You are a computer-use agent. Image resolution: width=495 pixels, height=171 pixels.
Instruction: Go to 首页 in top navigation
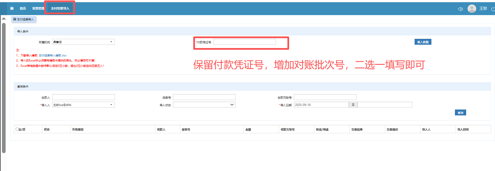[23, 8]
